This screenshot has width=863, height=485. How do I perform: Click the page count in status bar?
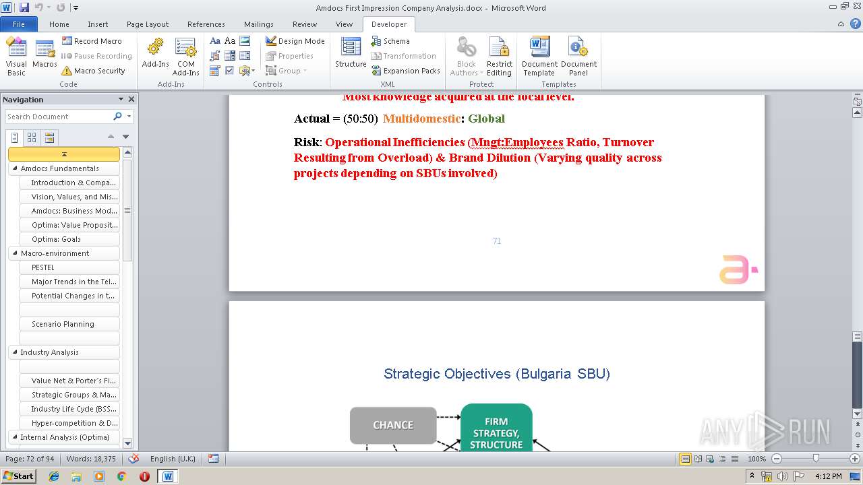tap(30, 459)
